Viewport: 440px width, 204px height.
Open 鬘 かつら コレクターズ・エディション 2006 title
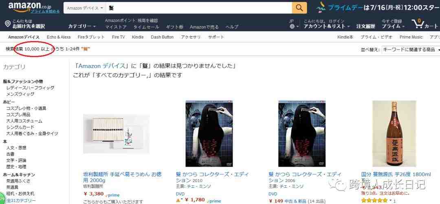point(305,177)
